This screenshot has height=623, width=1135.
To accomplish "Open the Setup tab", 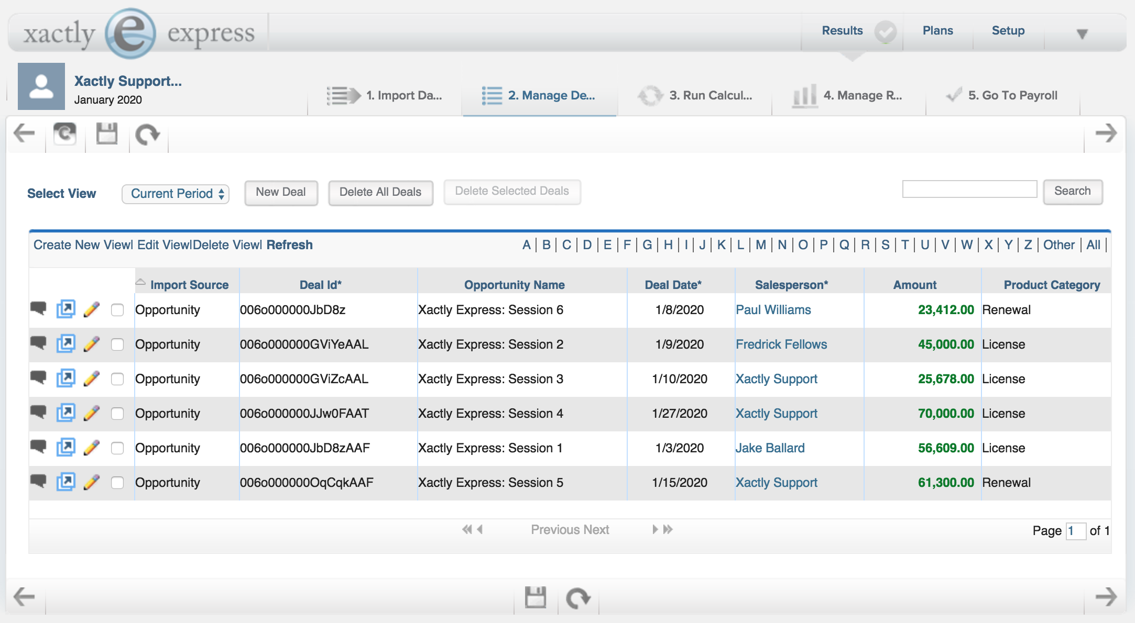I will 1008,30.
